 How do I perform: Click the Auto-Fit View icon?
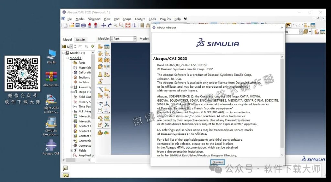pos(128,26)
